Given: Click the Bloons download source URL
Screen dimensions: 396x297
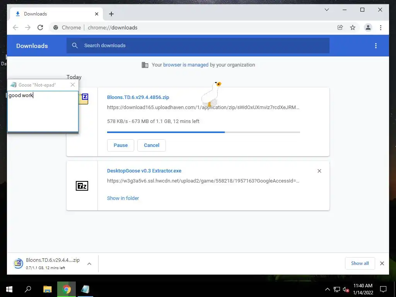Looking at the screenshot, I should tap(203, 108).
